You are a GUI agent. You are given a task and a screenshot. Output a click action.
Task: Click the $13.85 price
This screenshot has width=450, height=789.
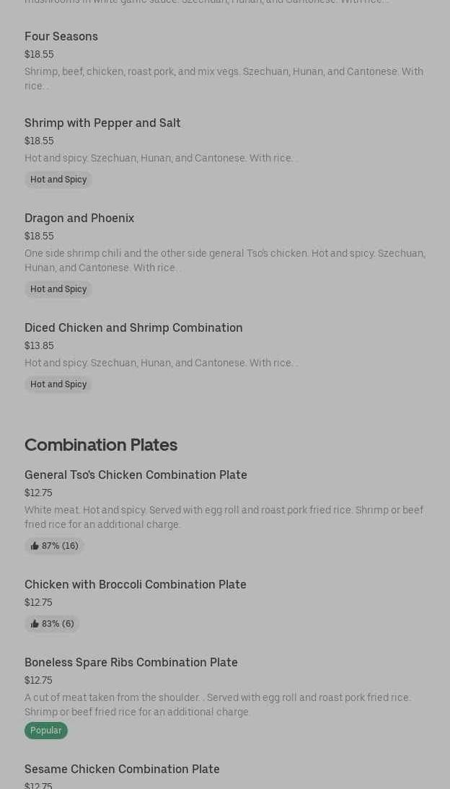pyautogui.click(x=39, y=345)
